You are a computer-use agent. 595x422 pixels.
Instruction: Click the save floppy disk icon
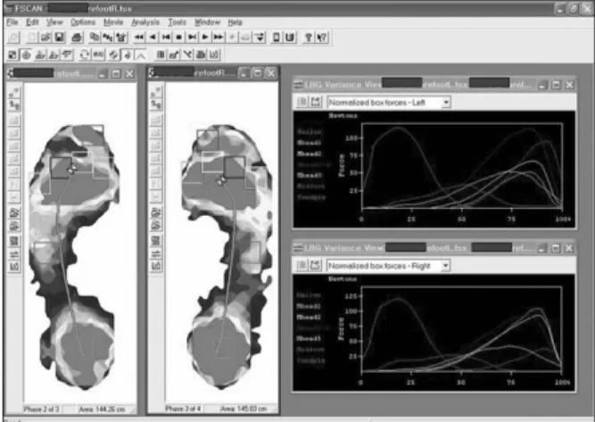[x=59, y=37]
